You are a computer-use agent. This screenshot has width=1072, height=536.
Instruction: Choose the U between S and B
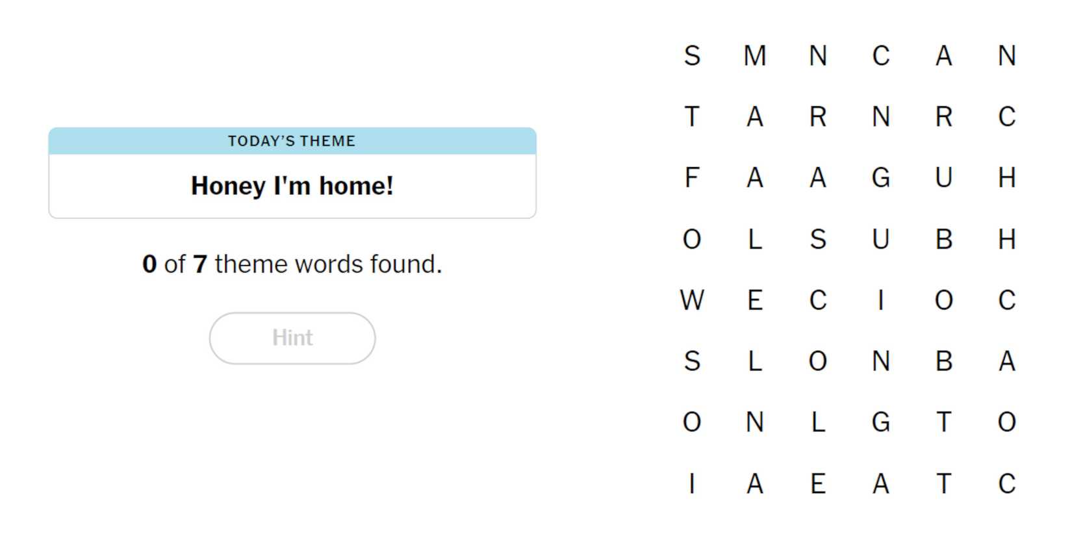[x=881, y=239]
